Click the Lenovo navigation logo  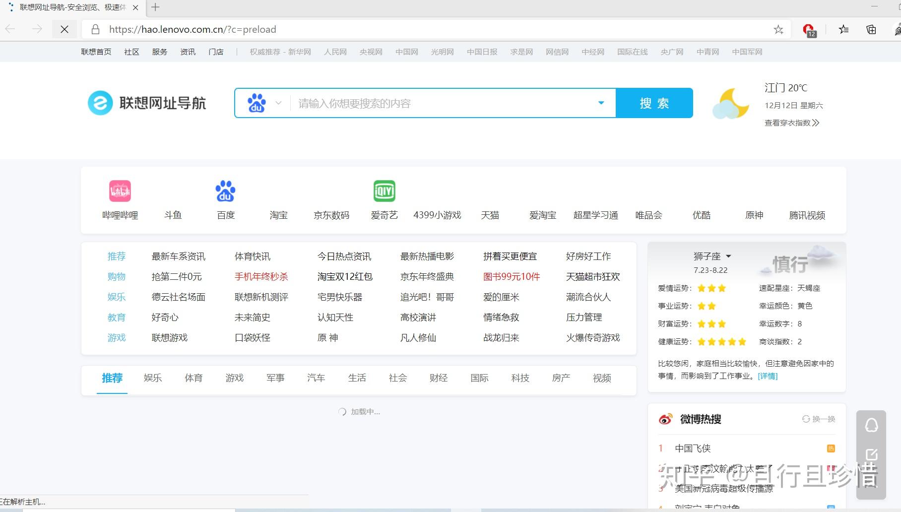[x=147, y=103]
